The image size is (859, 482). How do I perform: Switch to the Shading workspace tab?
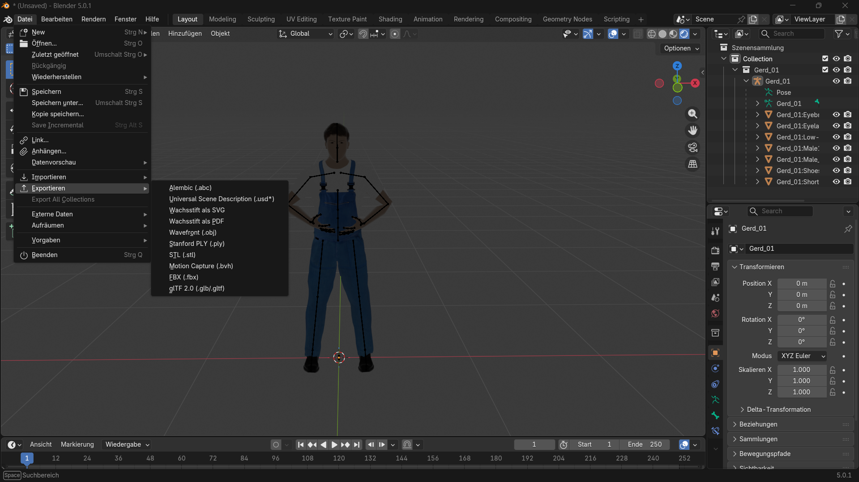[390, 19]
